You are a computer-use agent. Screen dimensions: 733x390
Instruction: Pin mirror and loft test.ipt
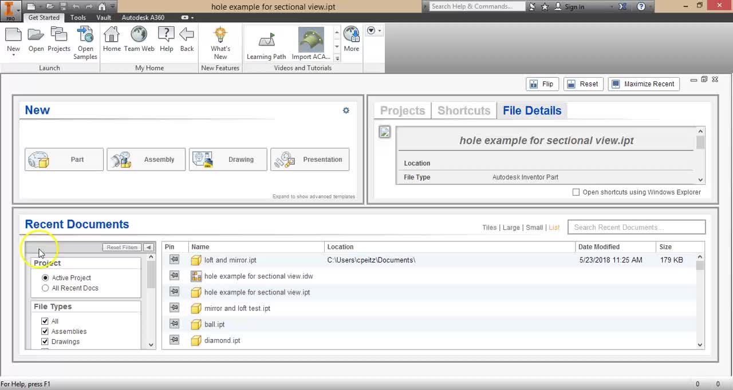[174, 308]
